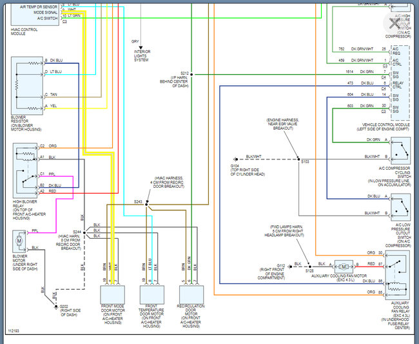Click the HIGH BLOWER RELAY caption text
Viewport: 419px width, 344px height.
point(29,210)
